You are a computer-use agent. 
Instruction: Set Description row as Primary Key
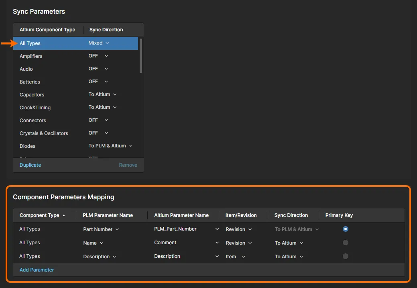click(346, 256)
